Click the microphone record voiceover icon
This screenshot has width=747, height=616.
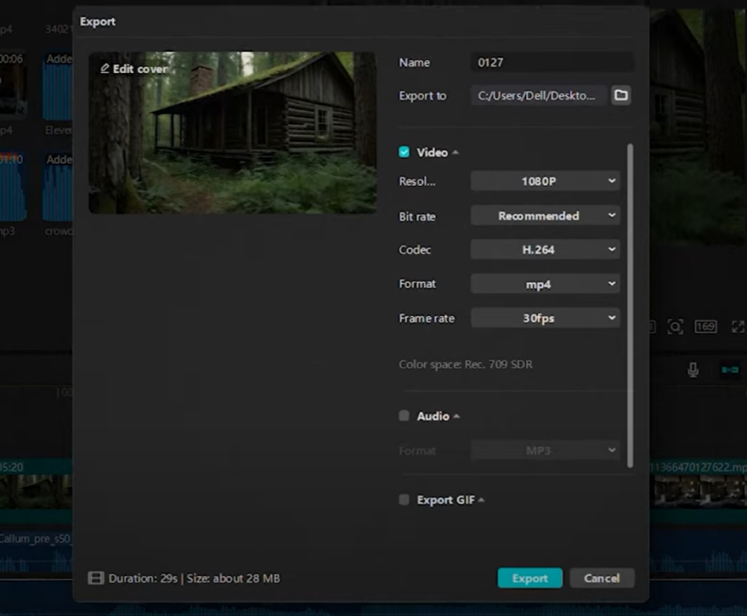coord(693,370)
